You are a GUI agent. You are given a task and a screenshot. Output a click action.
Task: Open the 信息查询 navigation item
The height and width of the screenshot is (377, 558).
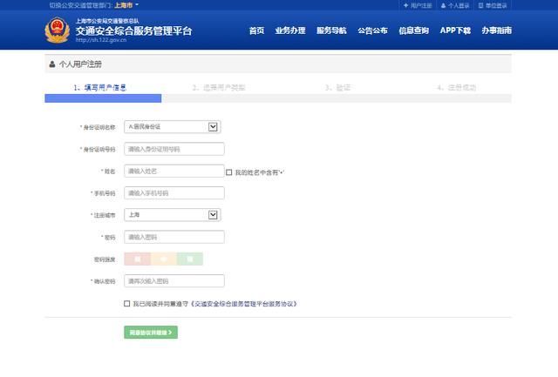point(414,30)
